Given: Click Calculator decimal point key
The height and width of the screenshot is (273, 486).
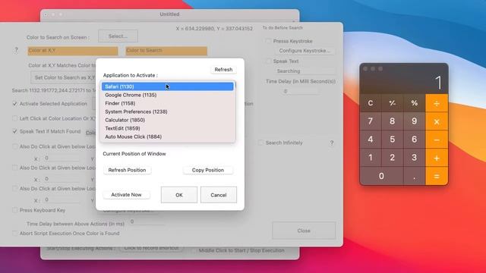Looking at the screenshot, I should (415, 176).
